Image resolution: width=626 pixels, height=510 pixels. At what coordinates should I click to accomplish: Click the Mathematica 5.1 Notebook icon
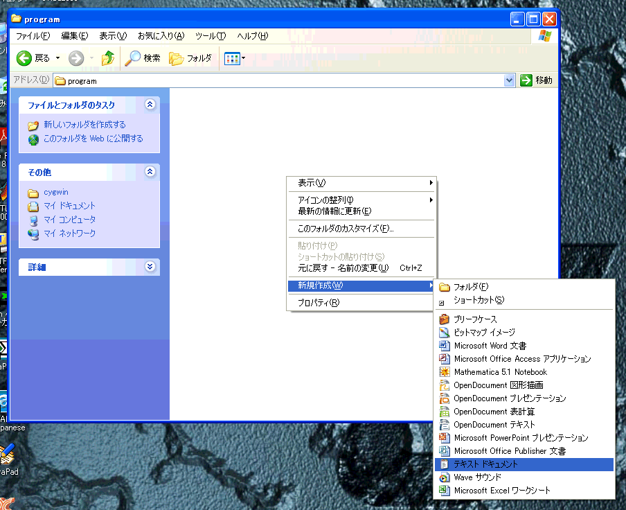click(444, 372)
